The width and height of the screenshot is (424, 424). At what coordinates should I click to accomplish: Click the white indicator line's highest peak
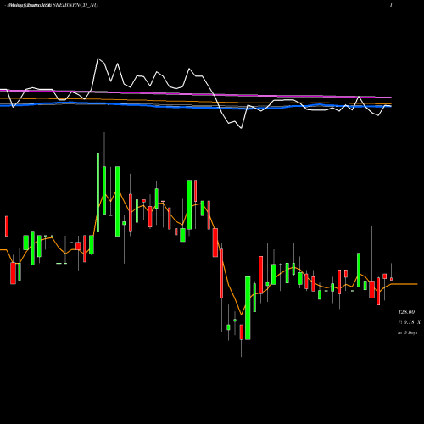pos(98,59)
